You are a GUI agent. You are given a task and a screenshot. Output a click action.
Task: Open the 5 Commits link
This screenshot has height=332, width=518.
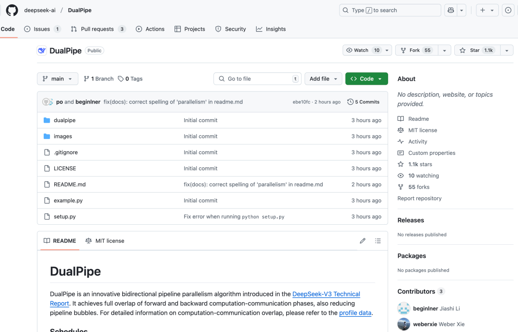(x=364, y=102)
